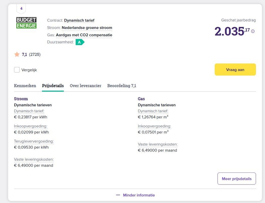Click the orange rating star
The width and height of the screenshot is (265, 203).
pyautogui.click(x=17, y=54)
